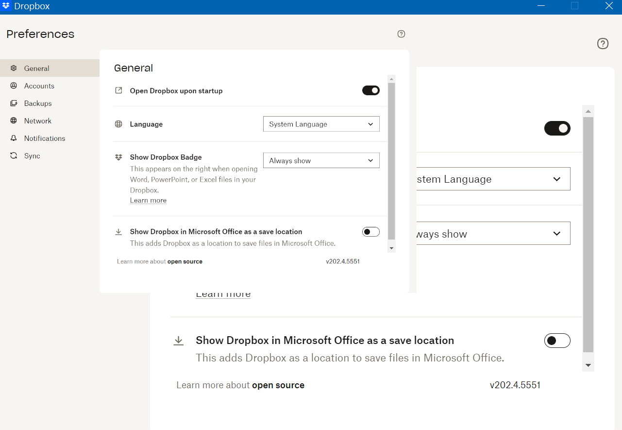
Task: Open the magnified open source link
Action: 278,385
